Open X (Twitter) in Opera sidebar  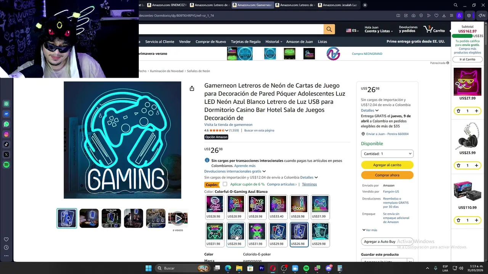6,155
